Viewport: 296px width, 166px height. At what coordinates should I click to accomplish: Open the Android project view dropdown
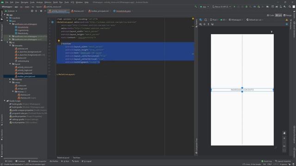point(11,11)
